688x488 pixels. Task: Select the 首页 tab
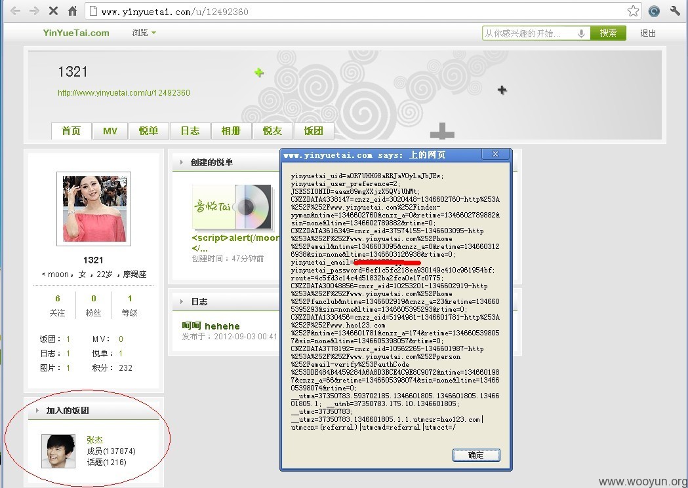pyautogui.click(x=71, y=131)
